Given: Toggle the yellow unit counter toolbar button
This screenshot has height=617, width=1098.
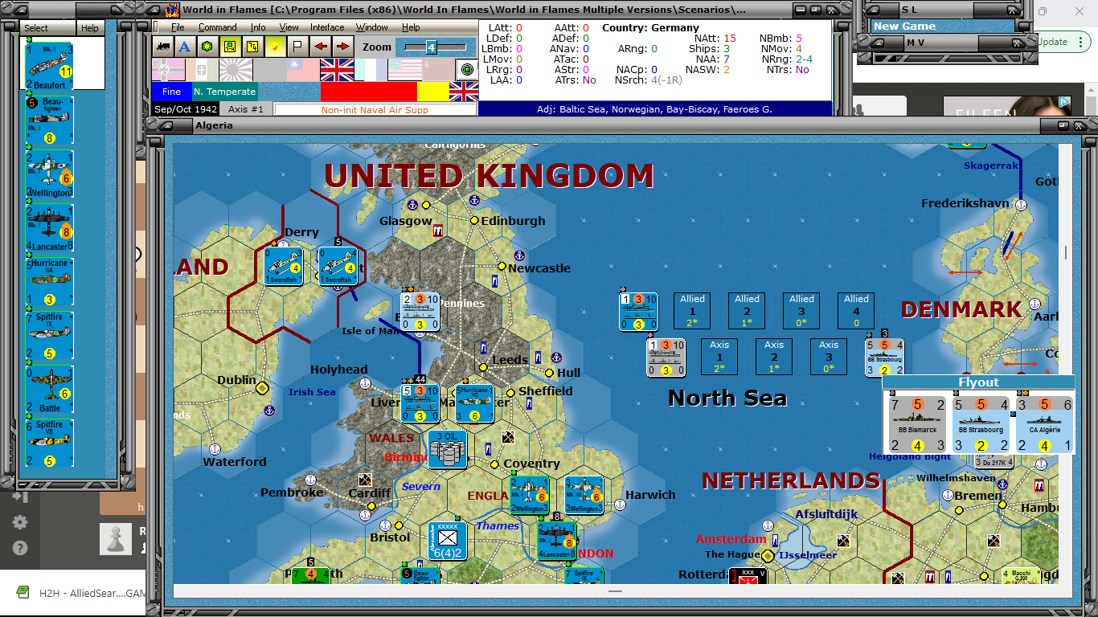Looking at the screenshot, I should [x=229, y=47].
